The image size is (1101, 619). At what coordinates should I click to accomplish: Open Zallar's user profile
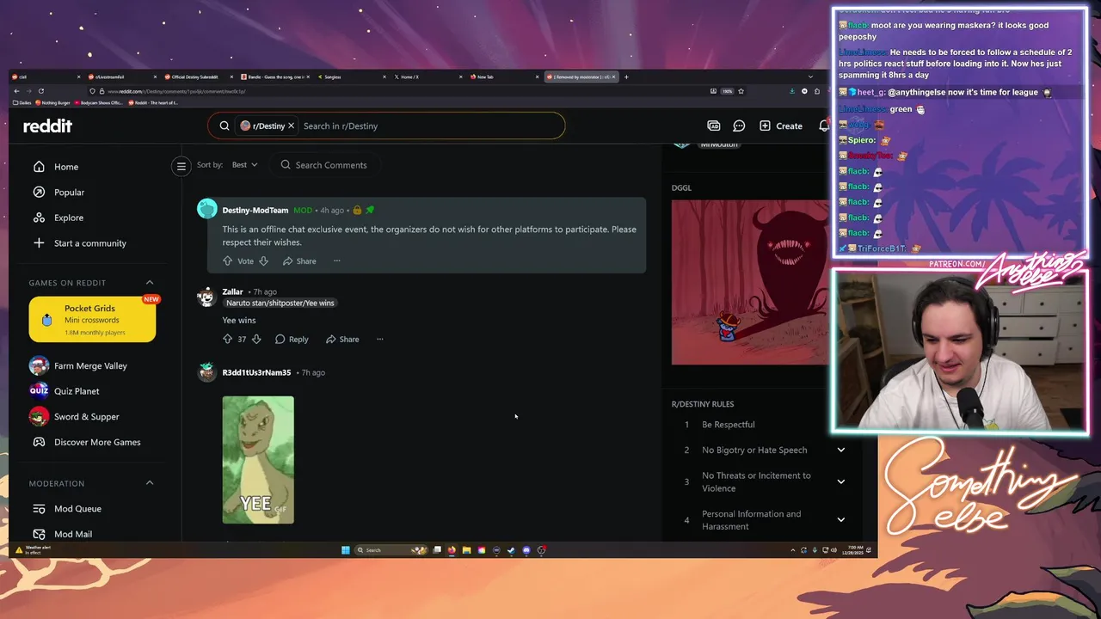click(x=232, y=291)
